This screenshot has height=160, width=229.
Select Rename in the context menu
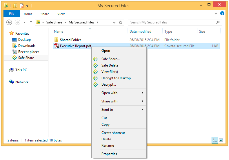tap(108, 146)
